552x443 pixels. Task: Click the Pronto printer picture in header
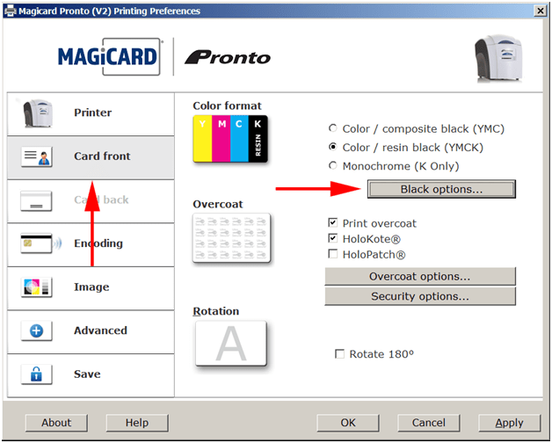pos(498,58)
